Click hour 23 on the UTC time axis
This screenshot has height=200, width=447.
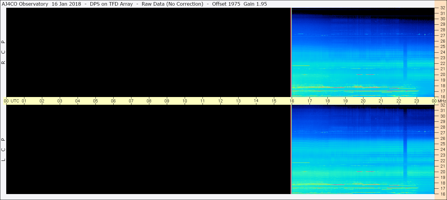tap(417, 101)
